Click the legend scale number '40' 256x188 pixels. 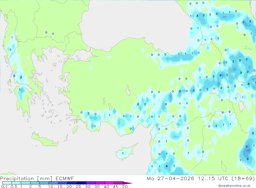coord(106,186)
